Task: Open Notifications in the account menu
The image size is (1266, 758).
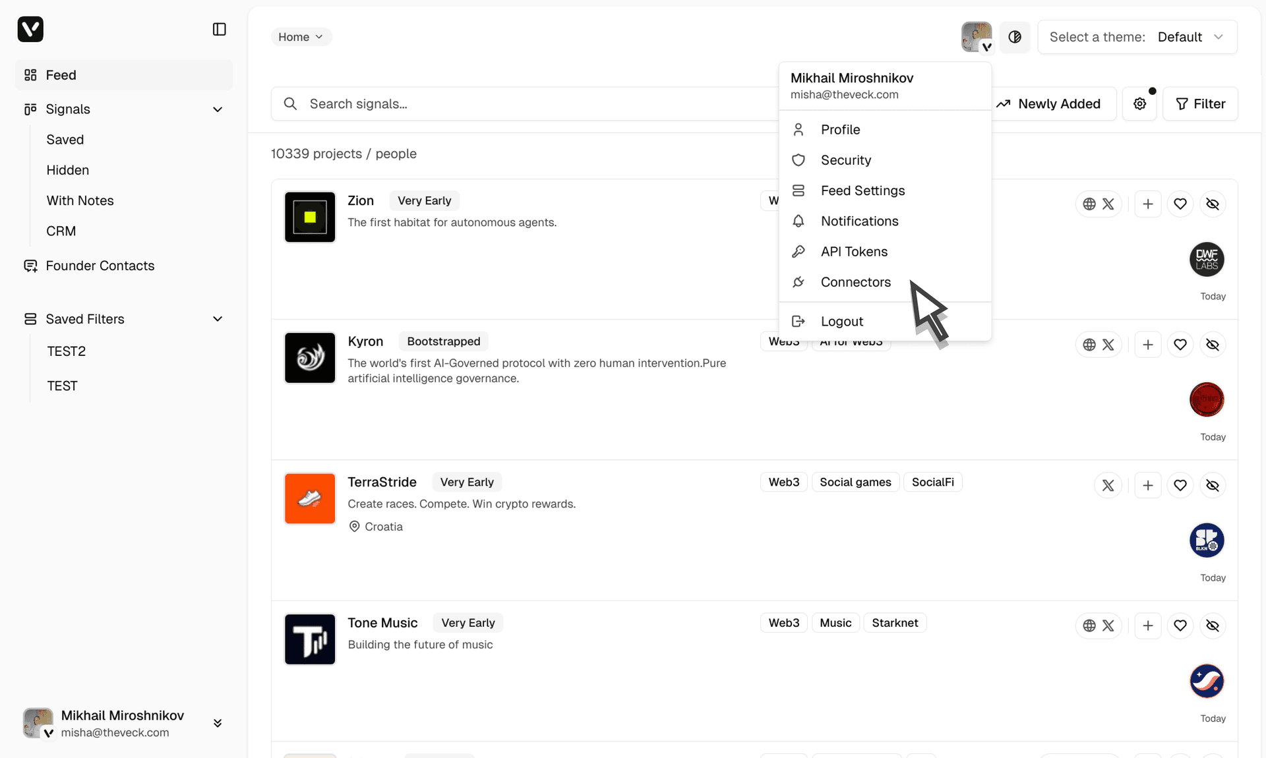Action: (859, 221)
